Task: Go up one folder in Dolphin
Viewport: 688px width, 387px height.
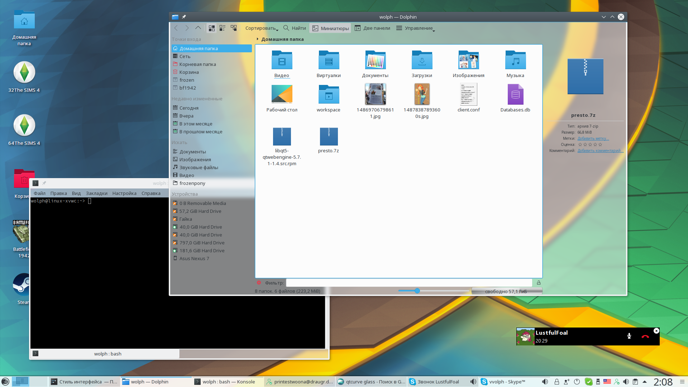Action: [x=198, y=28]
